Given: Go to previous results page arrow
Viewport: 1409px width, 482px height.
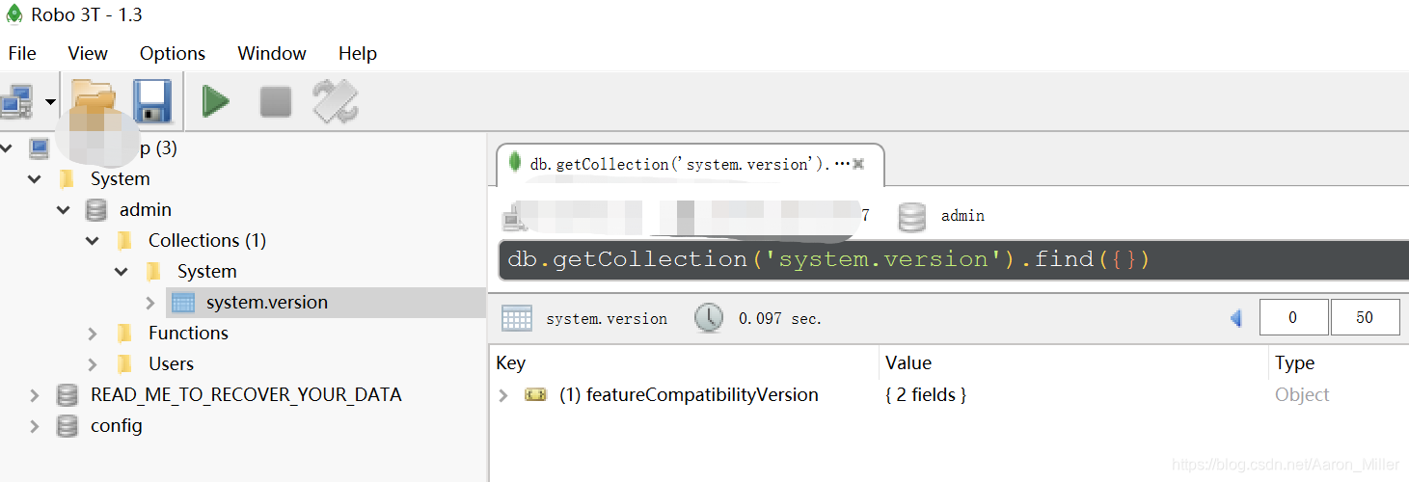Looking at the screenshot, I should coord(1236,318).
